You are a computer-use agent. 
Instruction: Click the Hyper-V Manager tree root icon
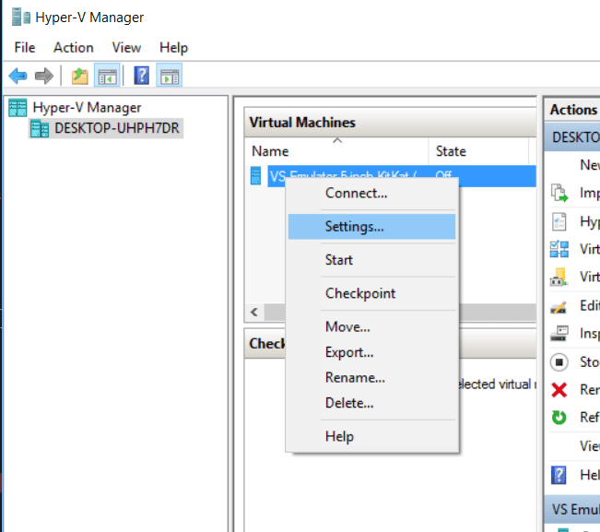(18, 108)
